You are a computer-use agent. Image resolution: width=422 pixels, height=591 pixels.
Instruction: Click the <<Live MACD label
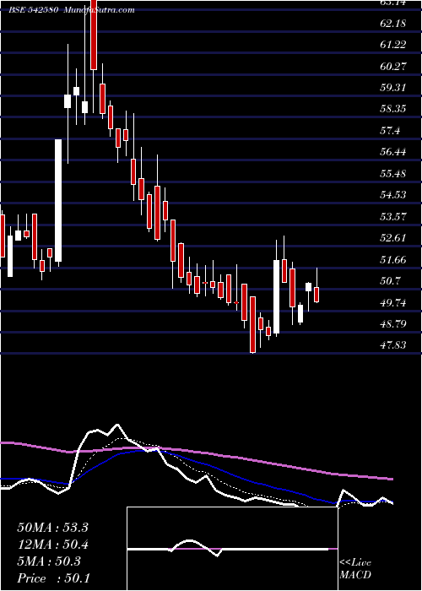pyautogui.click(x=355, y=569)
